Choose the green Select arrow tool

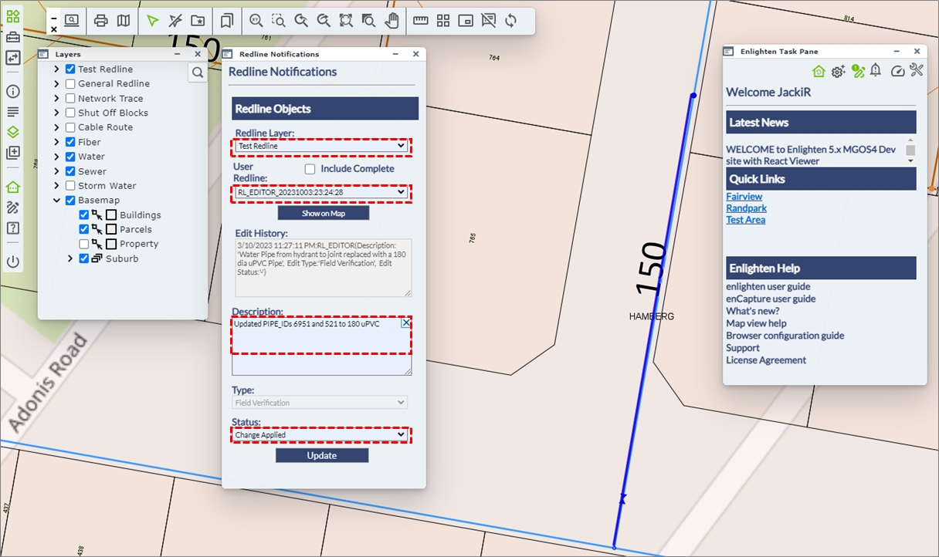(x=153, y=21)
